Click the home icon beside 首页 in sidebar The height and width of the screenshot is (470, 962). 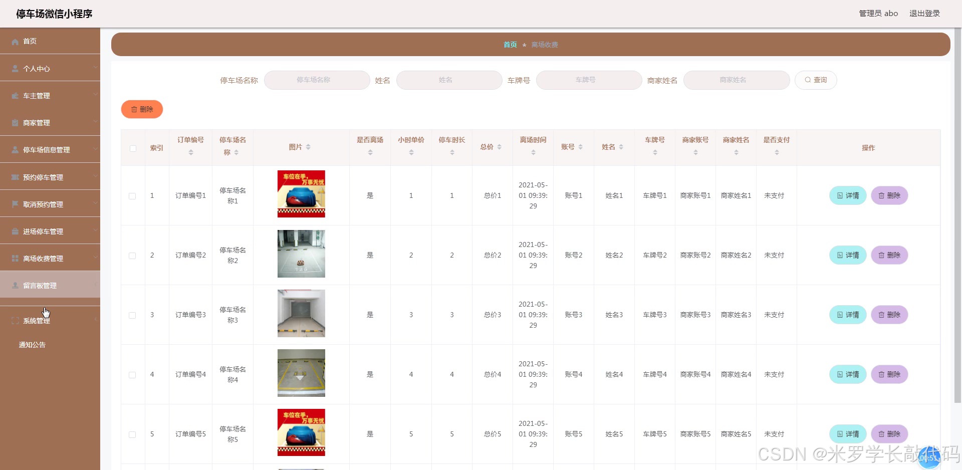pyautogui.click(x=15, y=42)
